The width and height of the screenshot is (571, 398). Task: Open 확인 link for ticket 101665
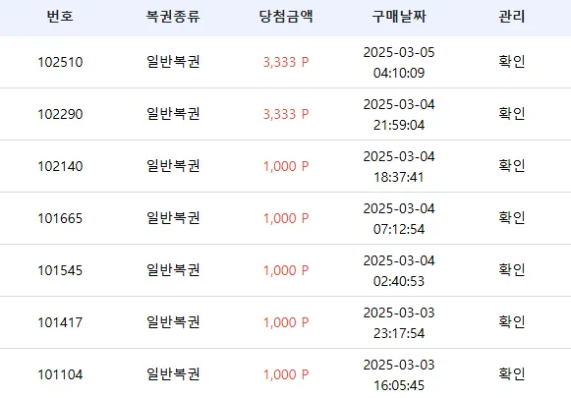512,218
